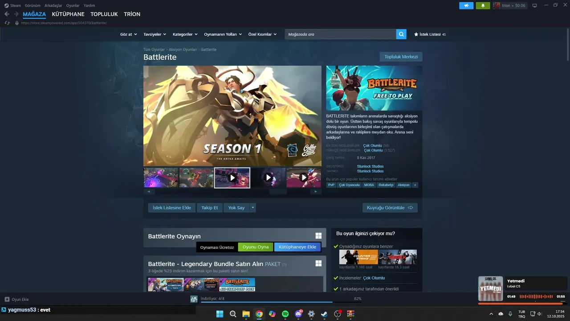Expand Oynamanın Yolları dropdown
The image size is (570, 321).
tap(223, 34)
